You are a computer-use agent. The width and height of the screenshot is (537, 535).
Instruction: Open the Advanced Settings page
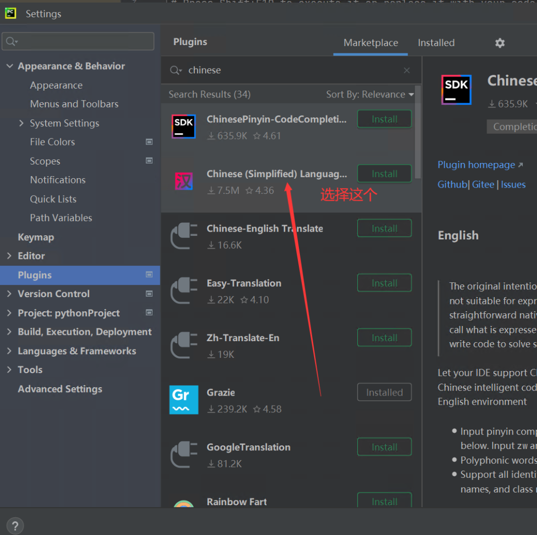coord(60,389)
